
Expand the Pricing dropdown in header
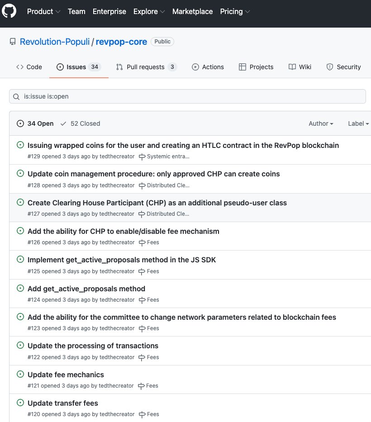[235, 12]
